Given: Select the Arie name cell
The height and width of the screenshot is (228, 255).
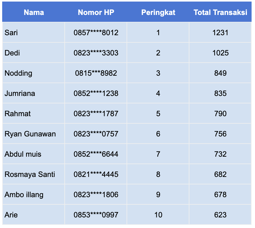Looking at the screenshot, I should point(34,215).
